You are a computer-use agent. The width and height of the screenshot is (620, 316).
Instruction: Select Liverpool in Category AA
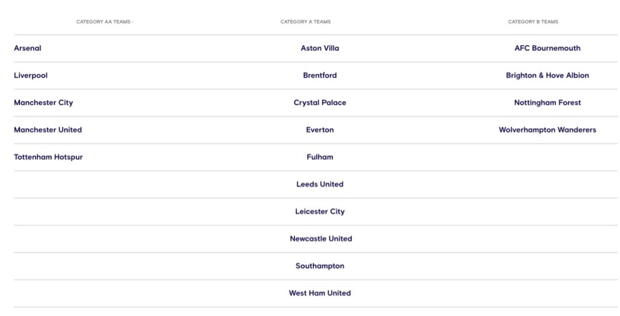point(30,76)
